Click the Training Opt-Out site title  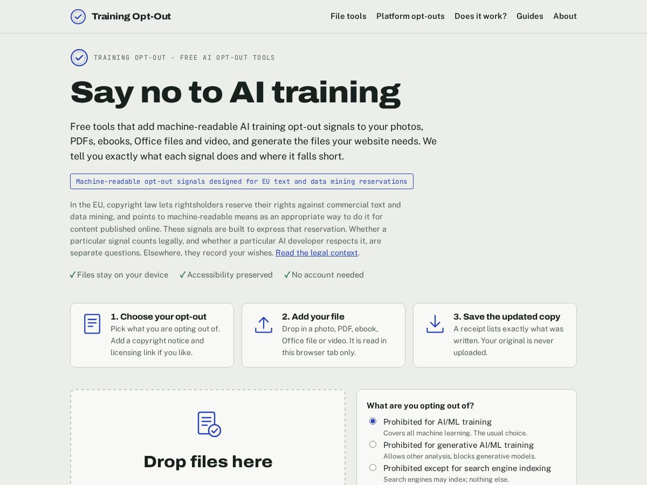(x=131, y=17)
